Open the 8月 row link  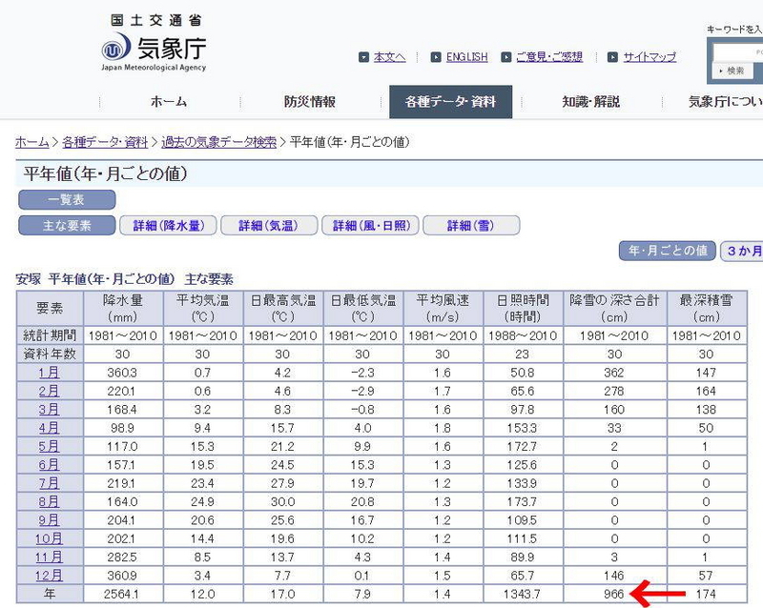coord(50,502)
